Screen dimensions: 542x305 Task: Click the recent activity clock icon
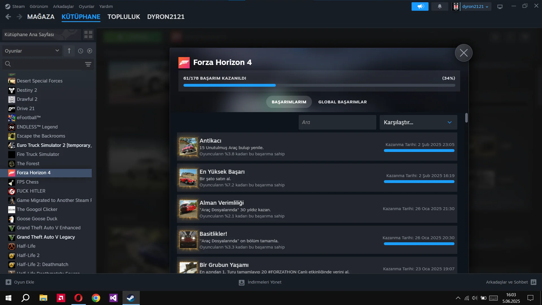pyautogui.click(x=80, y=51)
